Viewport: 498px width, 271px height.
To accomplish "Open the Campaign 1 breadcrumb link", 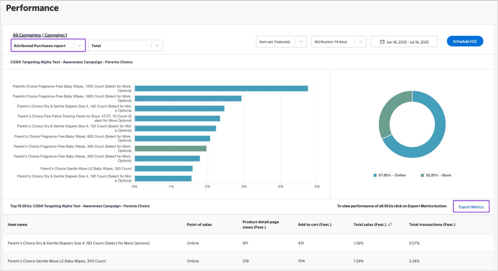I will pyautogui.click(x=56, y=35).
